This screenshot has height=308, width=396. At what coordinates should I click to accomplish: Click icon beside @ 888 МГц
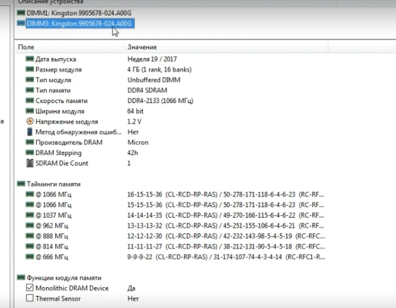tap(30, 236)
